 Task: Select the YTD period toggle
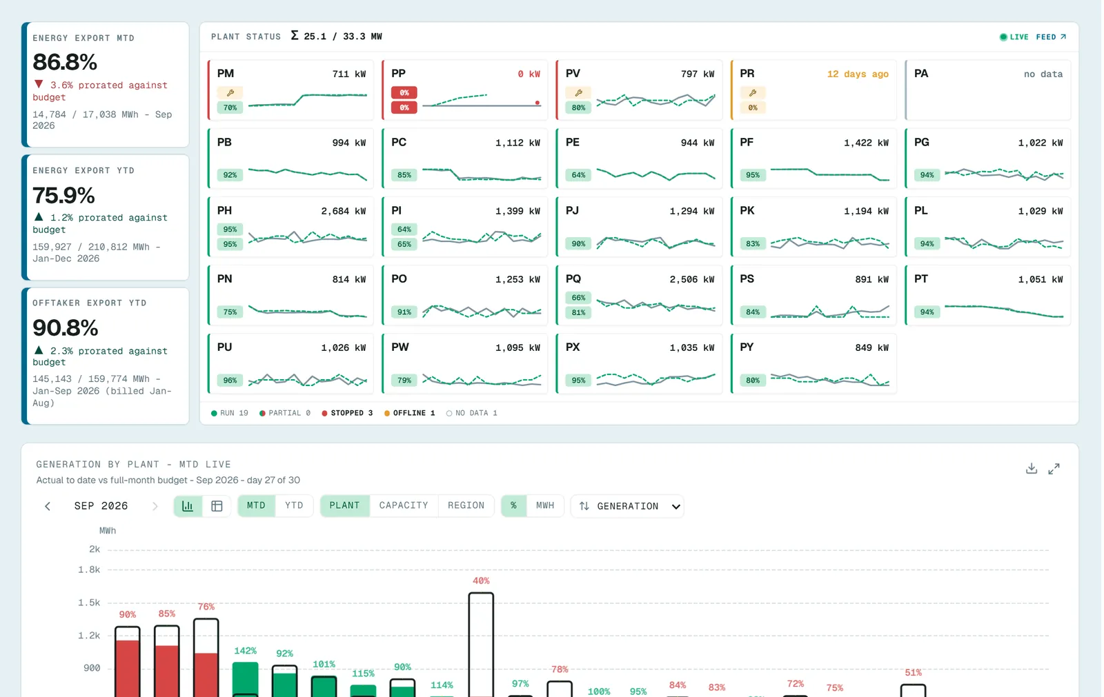tap(294, 506)
